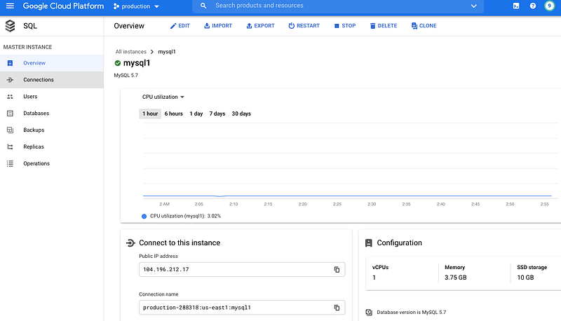This screenshot has width=561, height=321.
Task: Copy the connection name
Action: coord(337,307)
